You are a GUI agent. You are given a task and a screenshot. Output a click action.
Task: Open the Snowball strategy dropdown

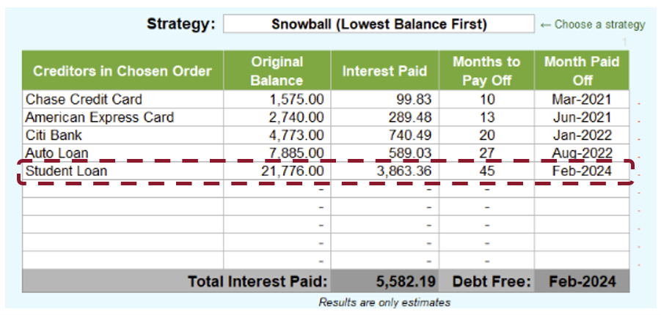pyautogui.click(x=379, y=24)
